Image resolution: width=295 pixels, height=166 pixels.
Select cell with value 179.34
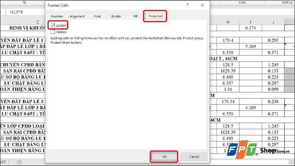point(228,102)
